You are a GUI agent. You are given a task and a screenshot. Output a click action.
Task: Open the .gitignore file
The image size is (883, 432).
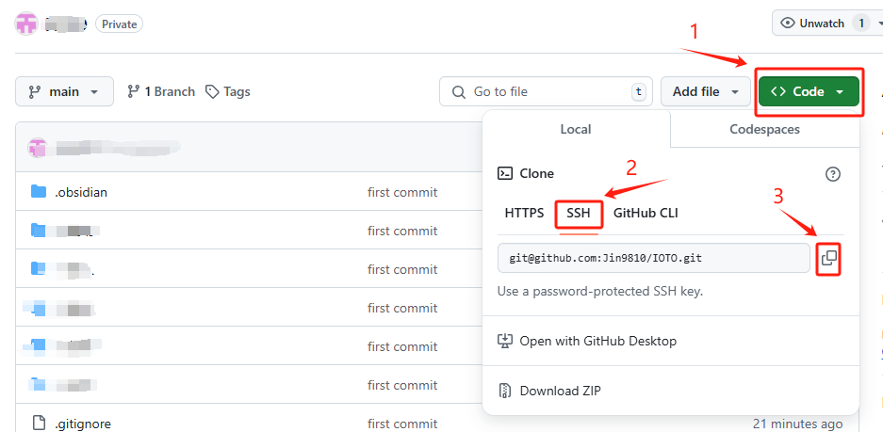tap(83, 424)
